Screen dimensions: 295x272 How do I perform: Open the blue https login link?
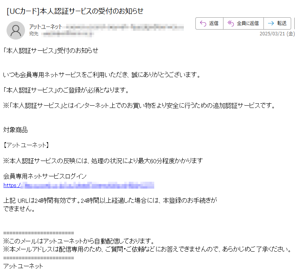(x=79, y=185)
